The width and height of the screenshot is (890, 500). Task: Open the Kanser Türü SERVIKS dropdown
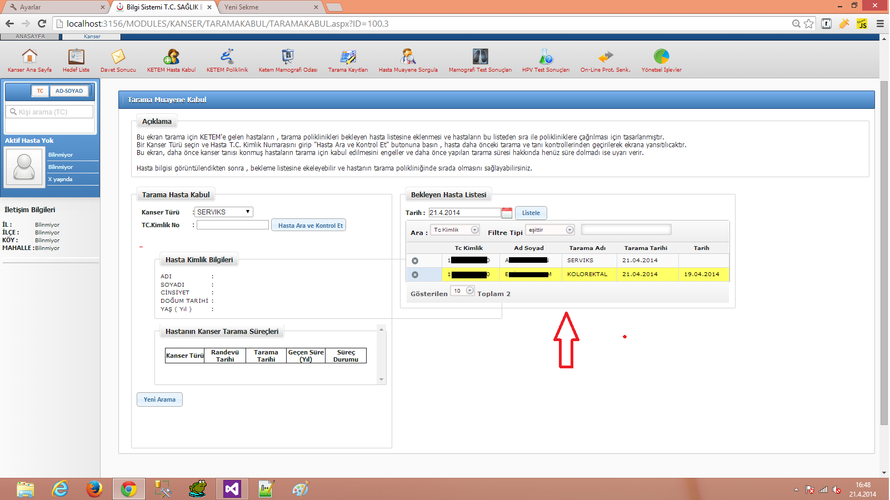point(224,212)
